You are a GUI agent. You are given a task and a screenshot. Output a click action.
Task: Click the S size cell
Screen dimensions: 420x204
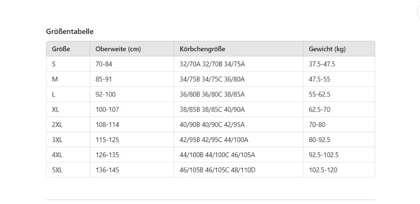click(54, 64)
